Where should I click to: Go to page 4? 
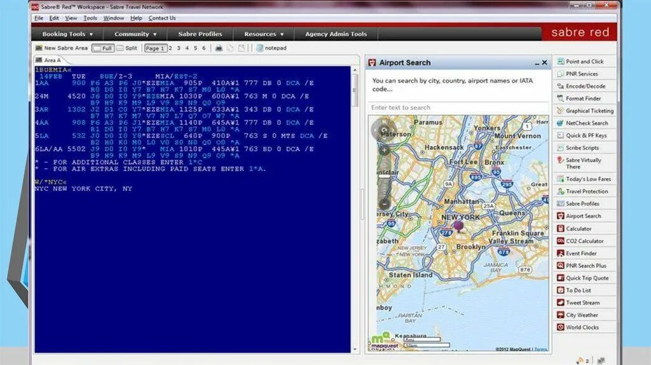(187, 48)
